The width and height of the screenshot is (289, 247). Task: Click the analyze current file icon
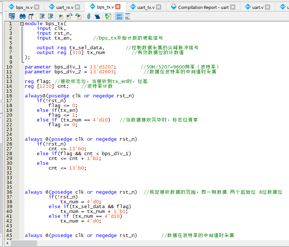pos(108,16)
